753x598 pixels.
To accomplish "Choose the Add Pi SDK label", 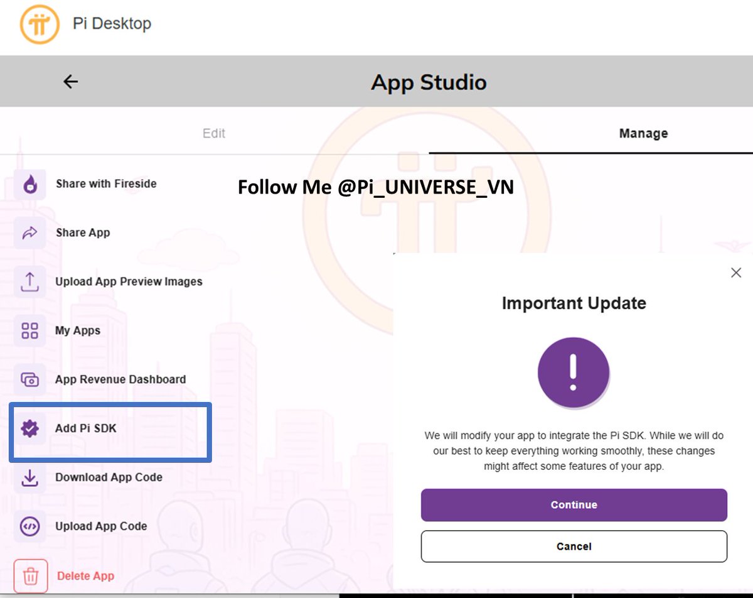I will (x=86, y=428).
